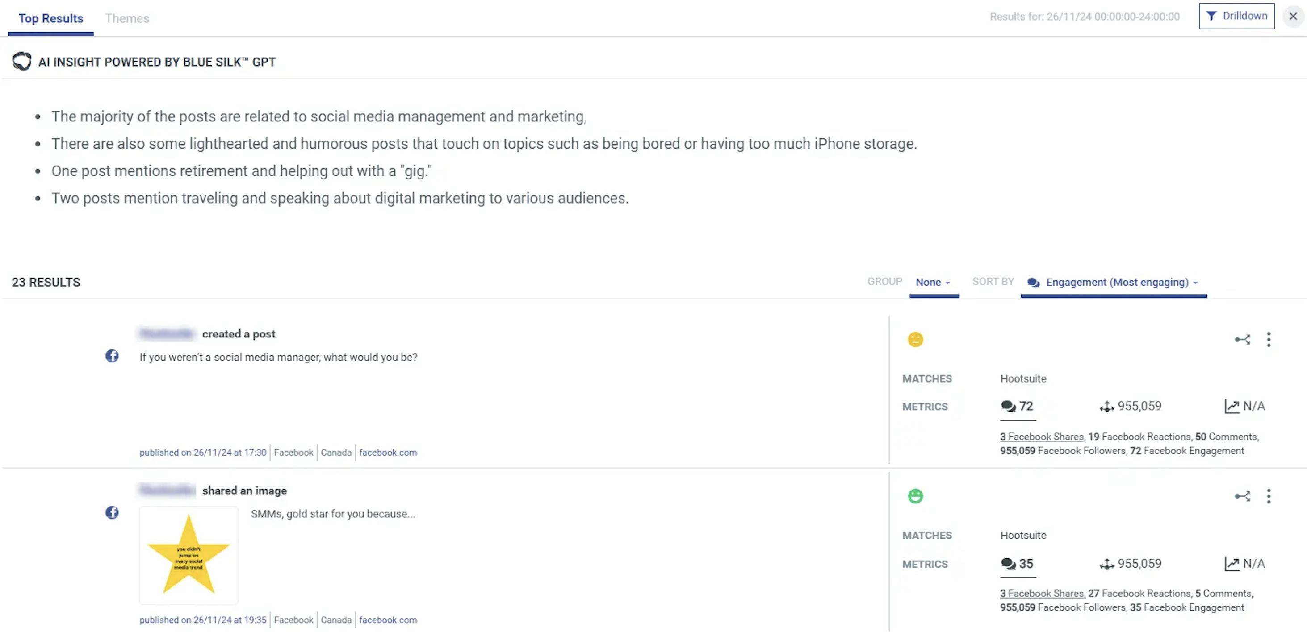
Task: Click Facebook icon beside shared image post
Action: point(112,512)
